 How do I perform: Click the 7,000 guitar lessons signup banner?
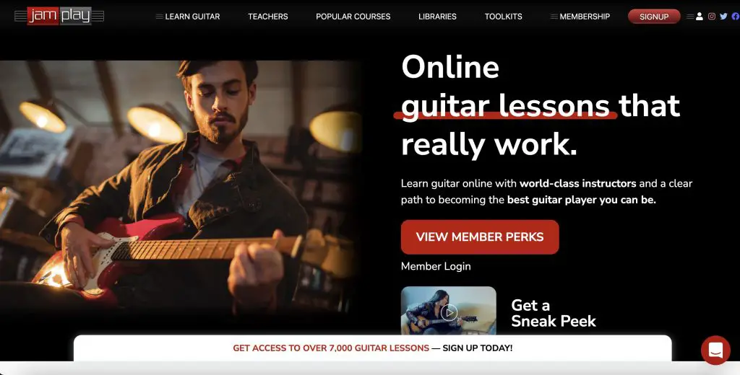click(x=373, y=348)
